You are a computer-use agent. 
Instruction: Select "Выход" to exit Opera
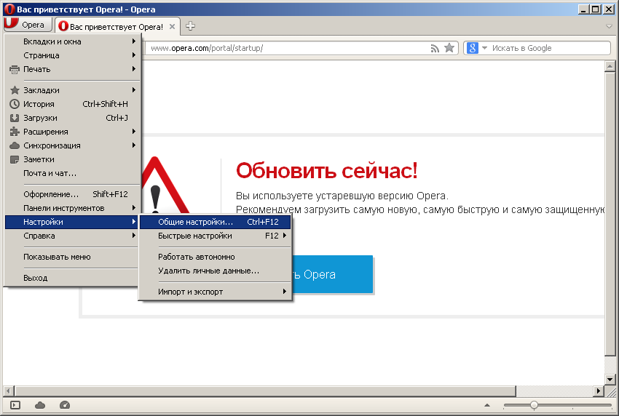point(72,278)
